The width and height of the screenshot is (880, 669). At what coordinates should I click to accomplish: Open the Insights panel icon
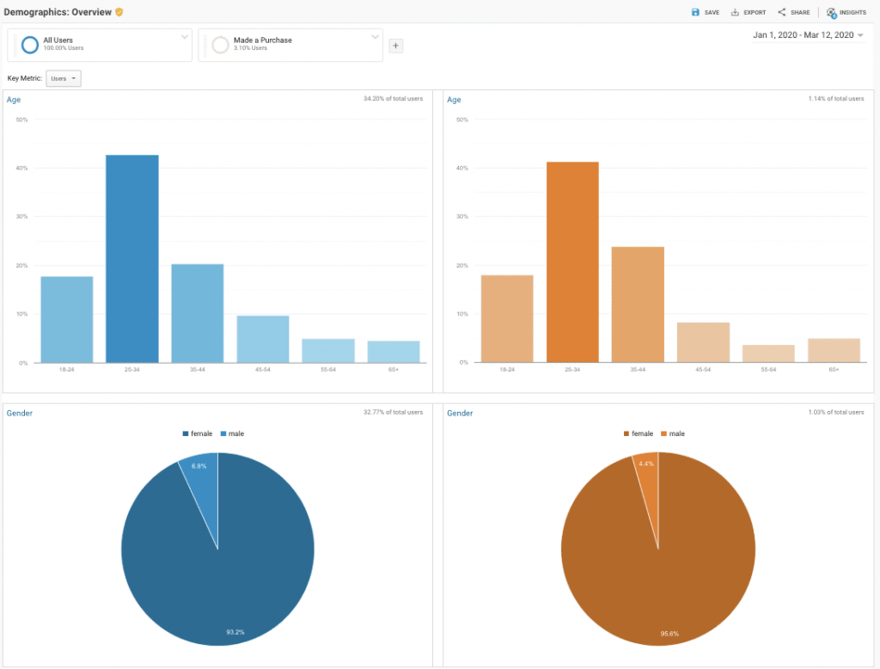831,12
